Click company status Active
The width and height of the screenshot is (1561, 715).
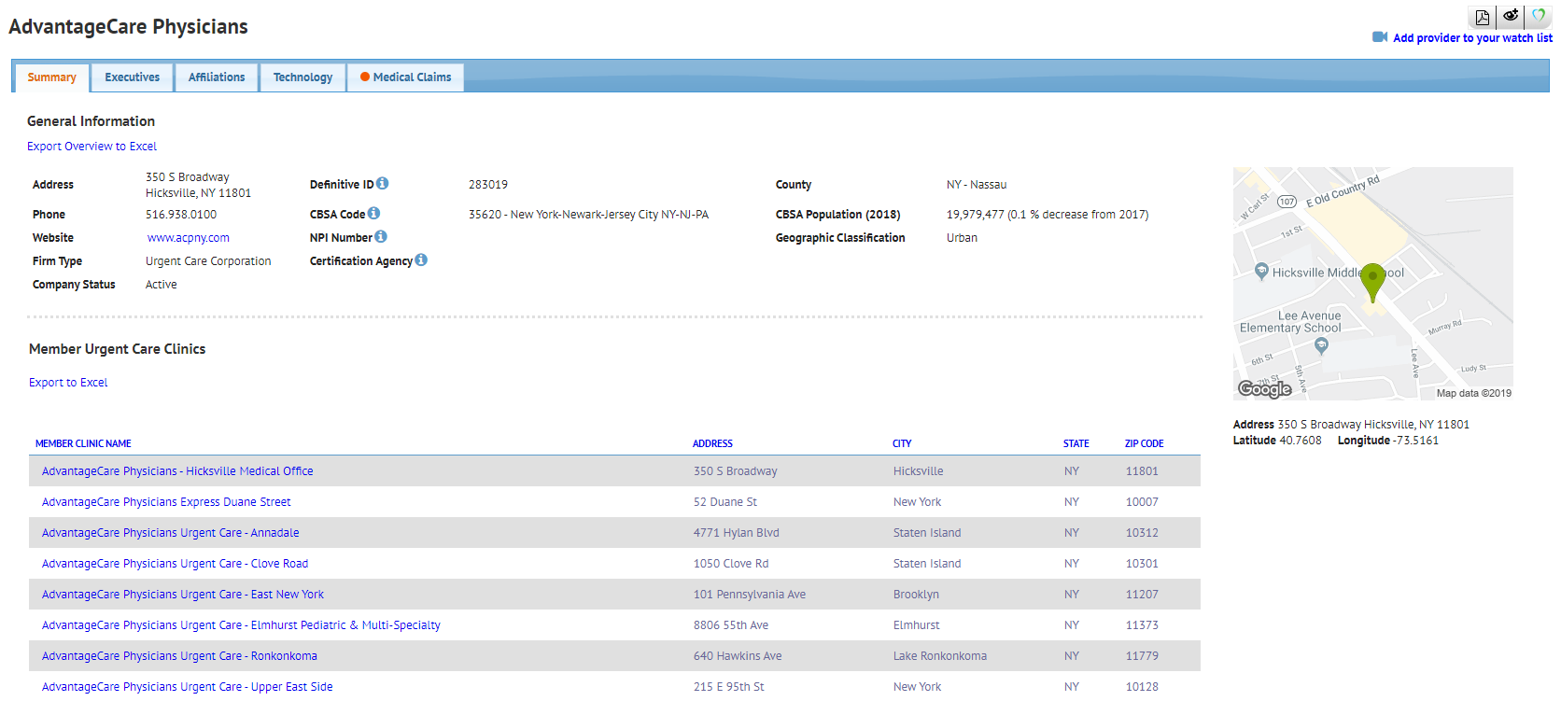click(x=162, y=285)
